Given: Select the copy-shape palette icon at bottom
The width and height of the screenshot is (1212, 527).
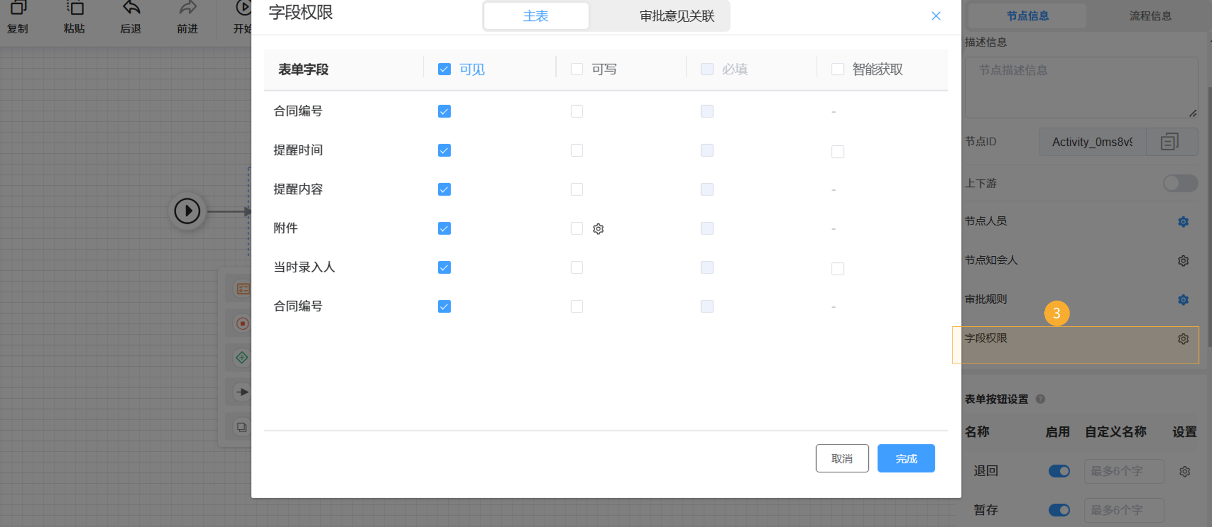Looking at the screenshot, I should 242,427.
